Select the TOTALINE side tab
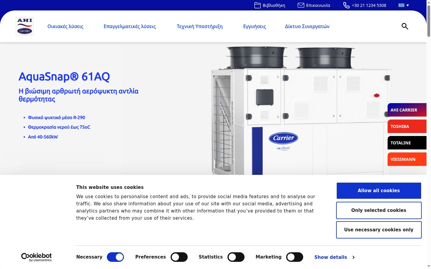Viewport: 431px width, 269px height. [407, 143]
